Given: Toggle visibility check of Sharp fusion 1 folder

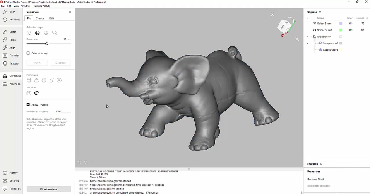Looking at the screenshot, I should tap(307, 37).
